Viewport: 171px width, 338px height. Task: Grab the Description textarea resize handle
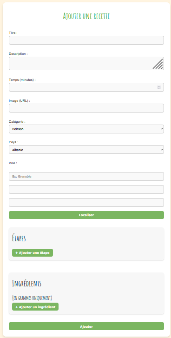coord(158,64)
